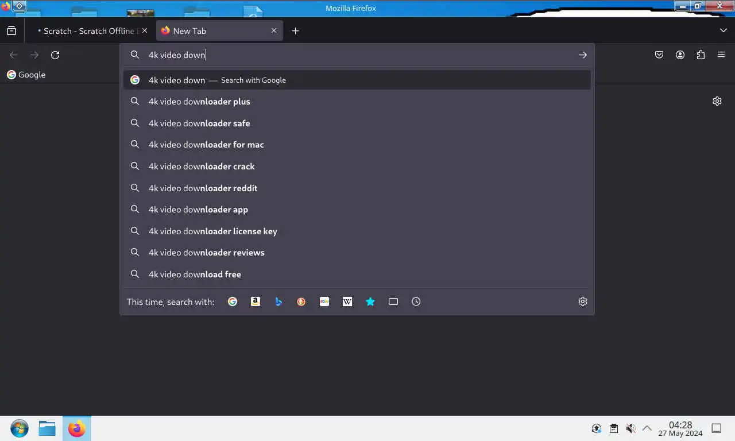Open new tab personalize gear icon
This screenshot has height=441, width=735.
click(x=717, y=101)
